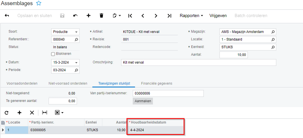Image resolution: width=303 pixels, height=138 pixels.
Task: Open Excel export dropdown in grid
Action: click(x=59, y=113)
